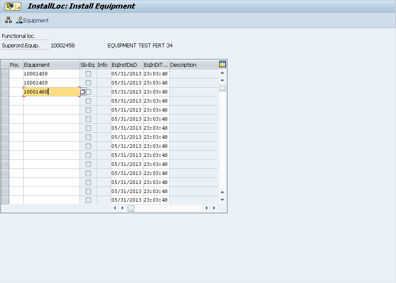Tick the Sb-Eq checkbox in ninth row

click(89, 146)
